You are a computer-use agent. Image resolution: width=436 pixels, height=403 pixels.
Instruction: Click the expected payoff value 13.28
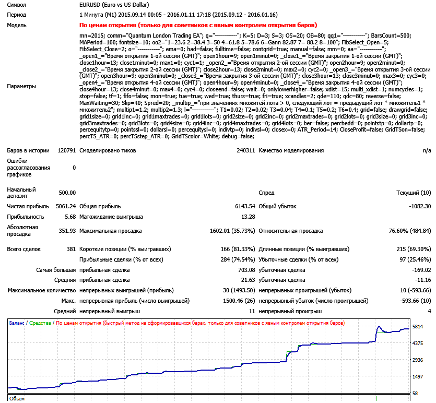pyautogui.click(x=248, y=217)
